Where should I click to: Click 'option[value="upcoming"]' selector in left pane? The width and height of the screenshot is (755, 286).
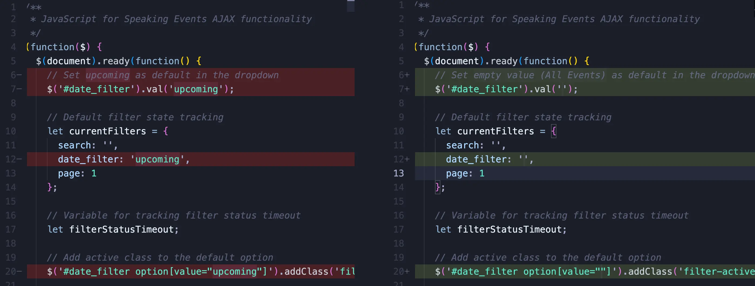[201, 271]
